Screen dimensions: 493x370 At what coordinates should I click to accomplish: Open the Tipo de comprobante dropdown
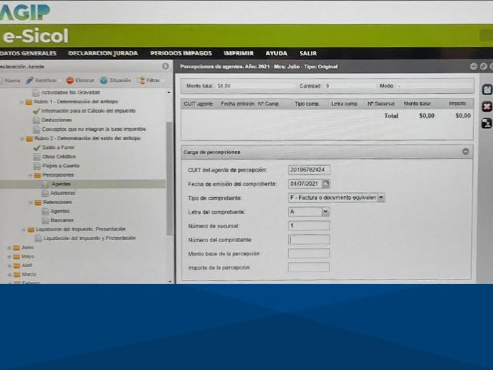point(381,197)
